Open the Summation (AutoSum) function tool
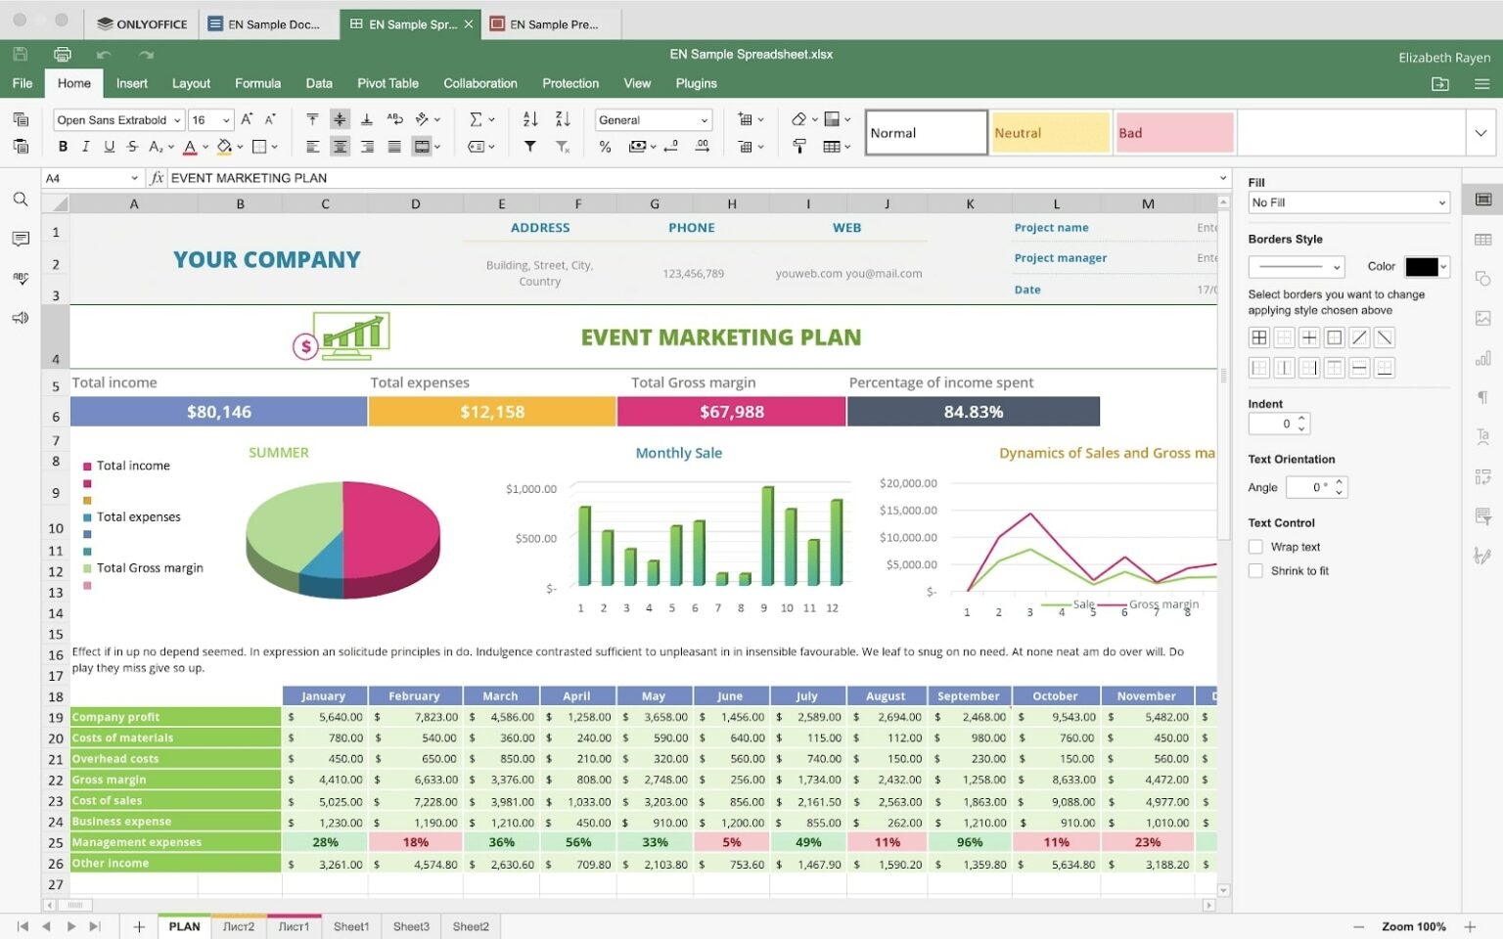This screenshot has width=1503, height=939. (477, 119)
